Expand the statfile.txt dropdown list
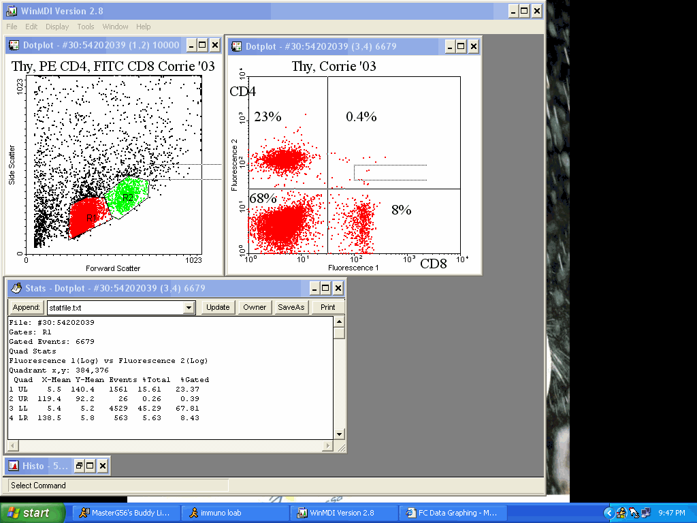Screen dimensions: 697x523 tap(189, 308)
